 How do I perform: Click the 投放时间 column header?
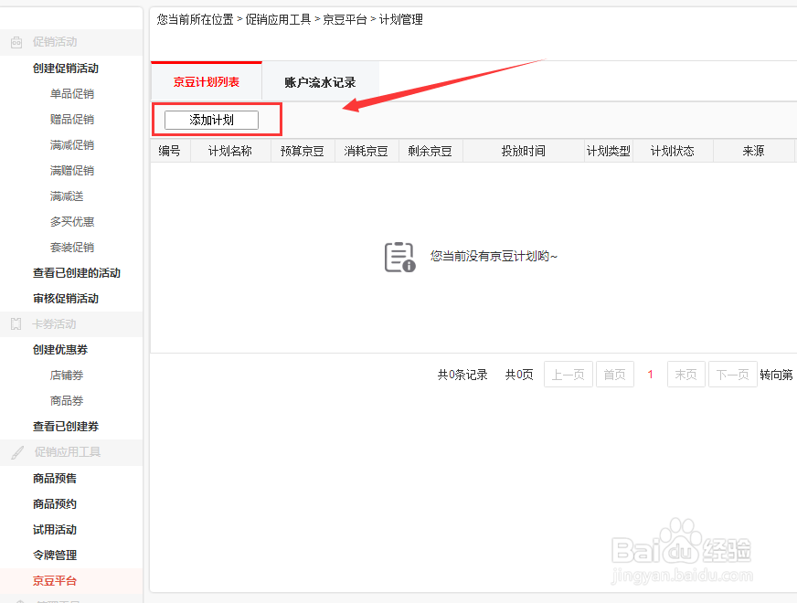click(x=524, y=151)
